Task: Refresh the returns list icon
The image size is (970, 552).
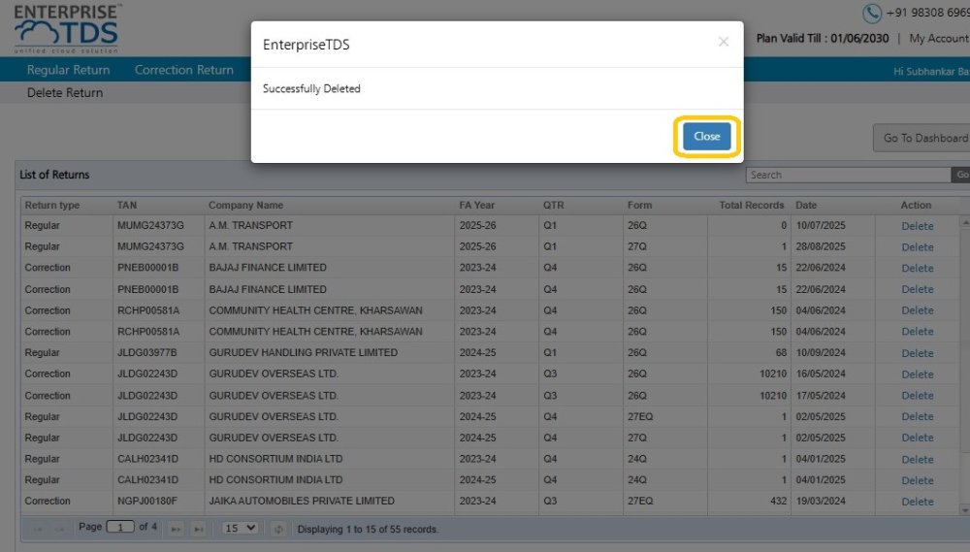Action: pyautogui.click(x=278, y=529)
